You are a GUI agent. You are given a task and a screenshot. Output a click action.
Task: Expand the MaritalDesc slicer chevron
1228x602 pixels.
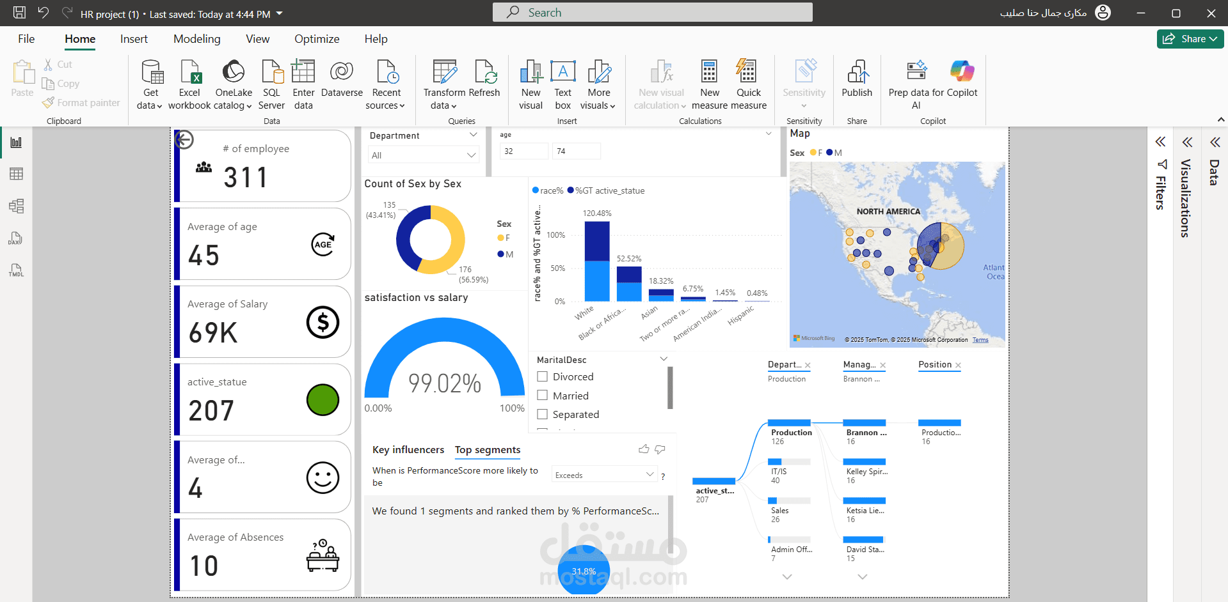(664, 359)
